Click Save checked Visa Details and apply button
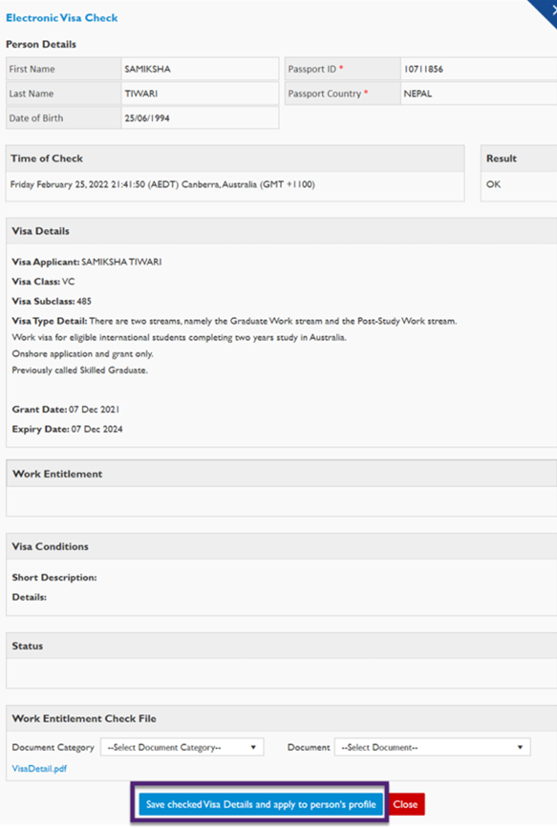The image size is (557, 828). point(261,804)
